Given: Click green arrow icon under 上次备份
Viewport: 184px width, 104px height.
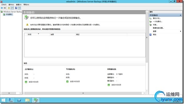Looking at the screenshot, I should (x=26, y=82).
